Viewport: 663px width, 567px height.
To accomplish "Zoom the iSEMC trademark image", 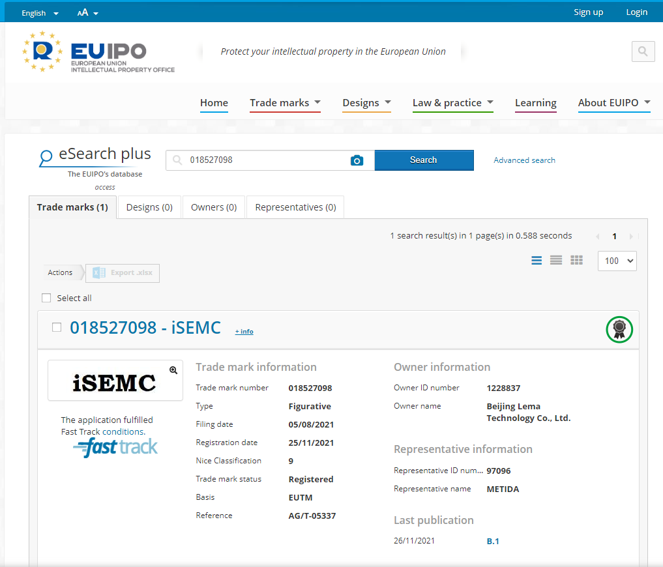I will coord(173,370).
